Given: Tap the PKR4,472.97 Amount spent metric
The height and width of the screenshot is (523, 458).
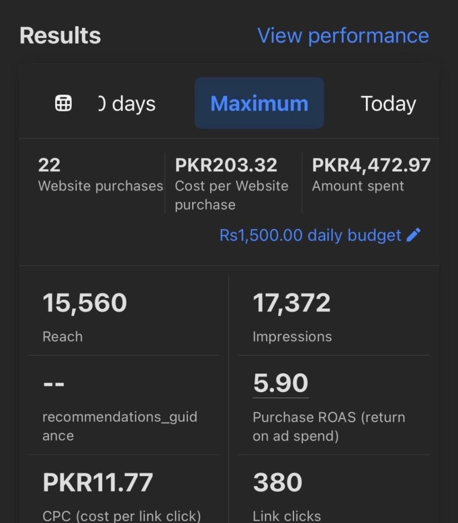Looking at the screenshot, I should pos(371,175).
